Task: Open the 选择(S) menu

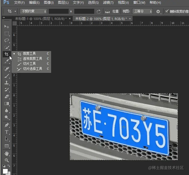Action: point(93,2)
